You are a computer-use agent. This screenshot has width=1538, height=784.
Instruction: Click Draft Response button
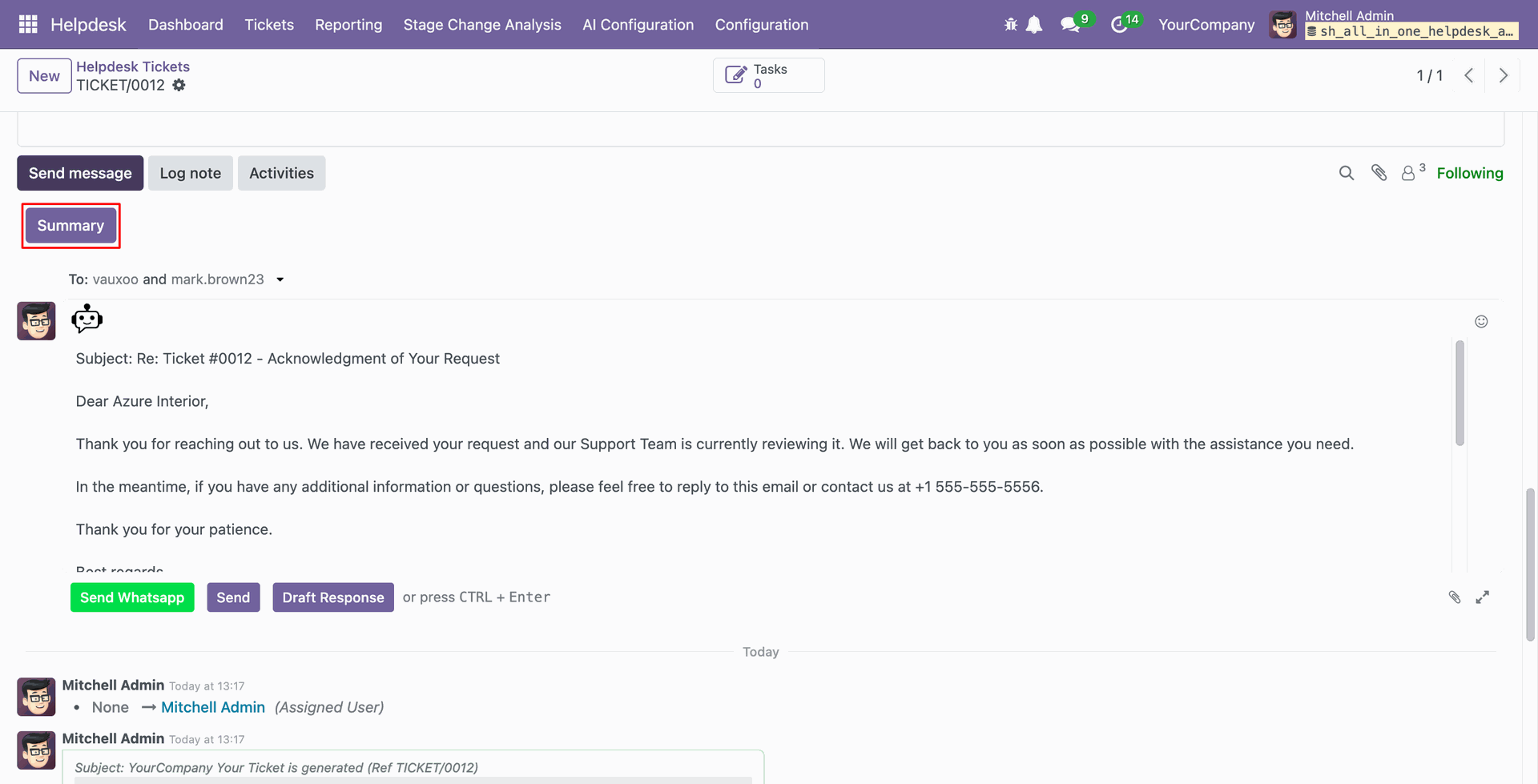333,597
